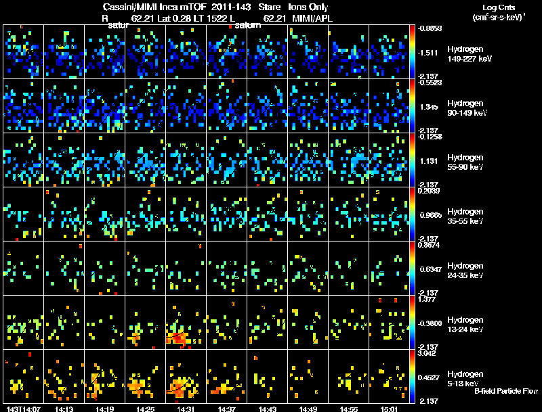
Task: Click the Lat 0.28 value in the header
Action: point(174,18)
